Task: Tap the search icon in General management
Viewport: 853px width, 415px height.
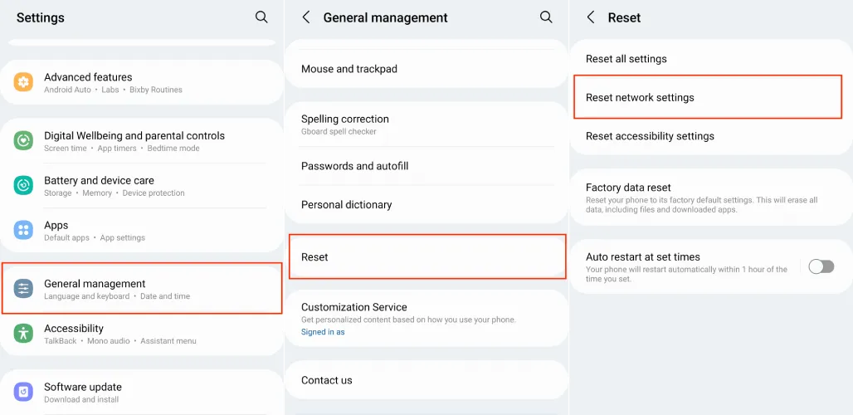Action: tap(546, 17)
